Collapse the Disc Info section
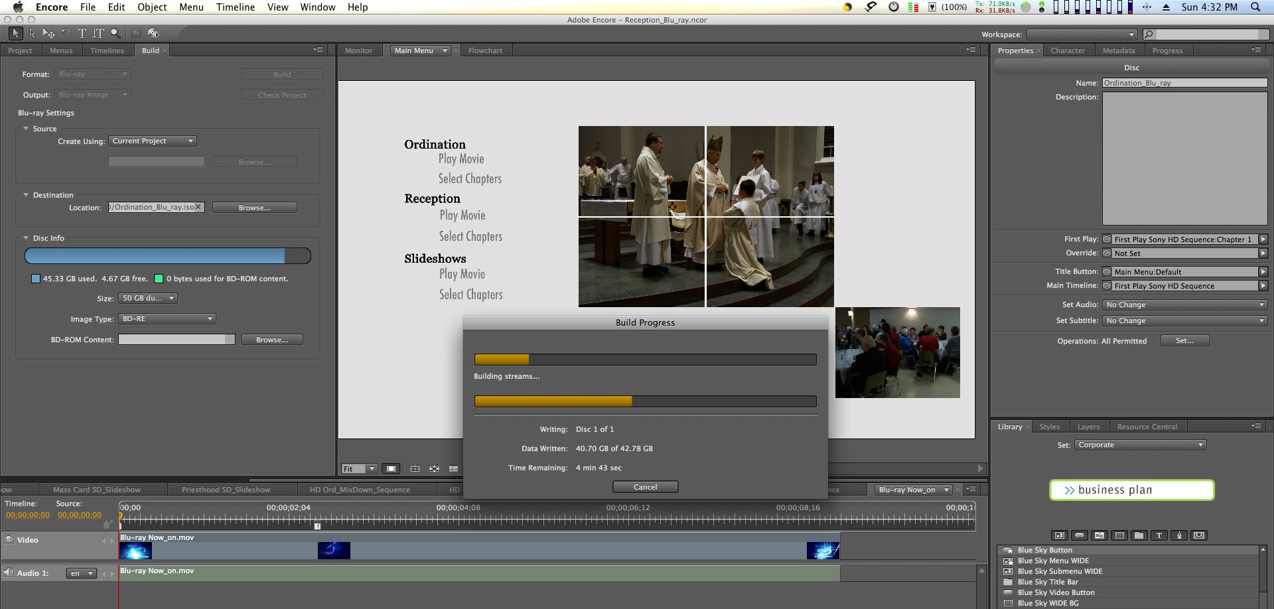1274x609 pixels. (x=26, y=238)
